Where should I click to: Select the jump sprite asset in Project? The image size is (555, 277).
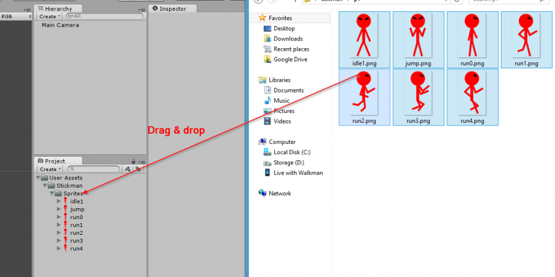click(x=77, y=209)
